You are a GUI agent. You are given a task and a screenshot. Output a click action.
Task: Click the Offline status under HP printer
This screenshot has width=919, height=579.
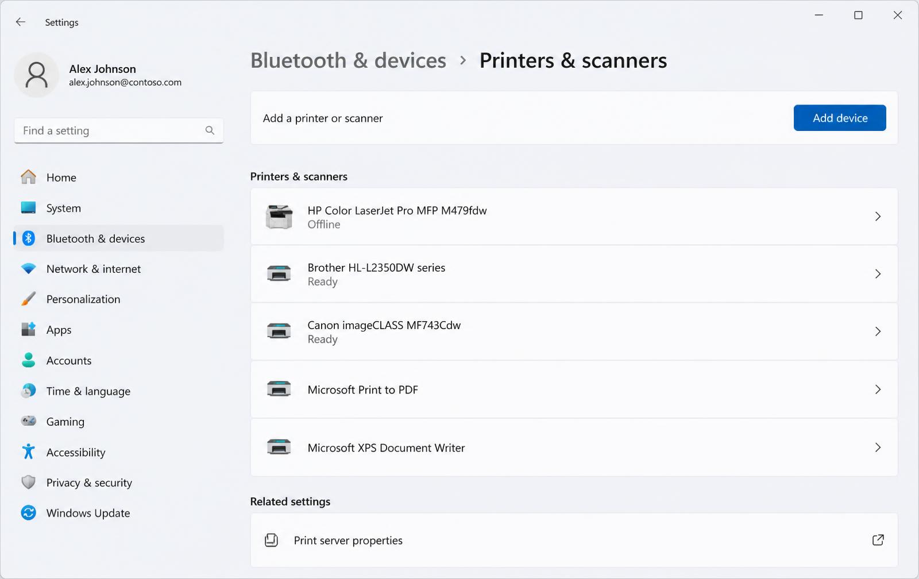click(x=324, y=225)
